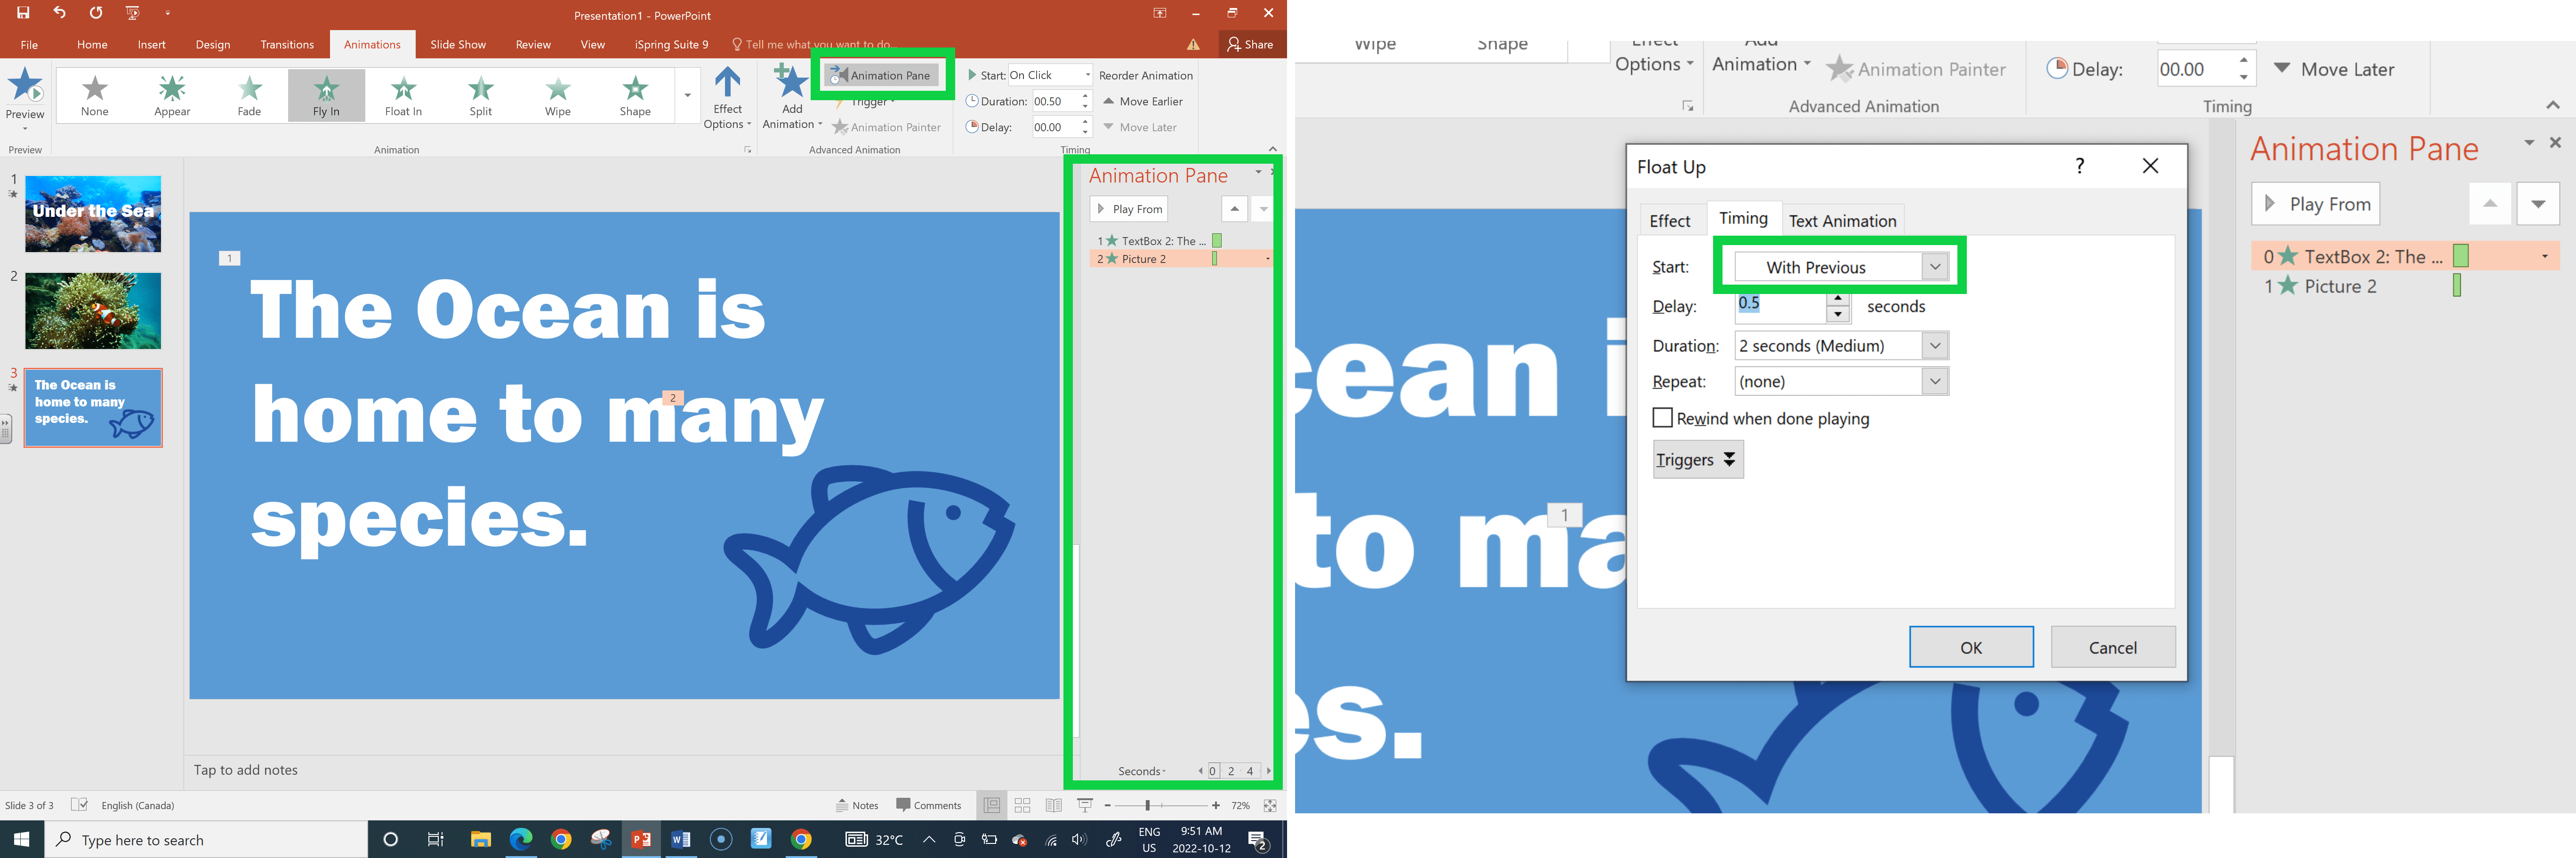Open Task View on the taskbar
The image size is (2576, 858).
436,839
